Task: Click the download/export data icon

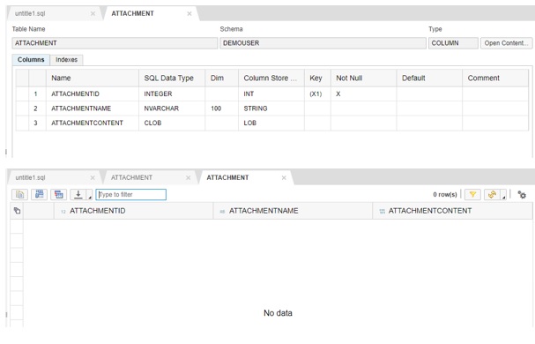Action: click(x=78, y=194)
